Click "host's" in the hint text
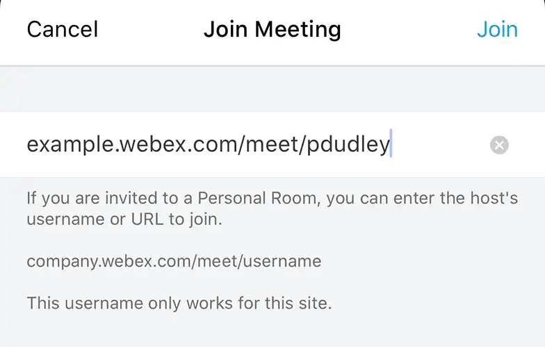 point(493,198)
